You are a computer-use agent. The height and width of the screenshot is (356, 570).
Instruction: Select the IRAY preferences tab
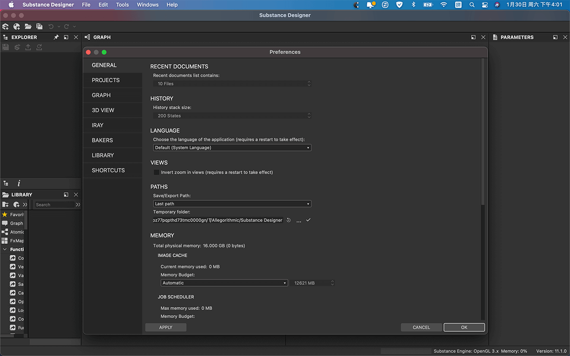pyautogui.click(x=113, y=125)
